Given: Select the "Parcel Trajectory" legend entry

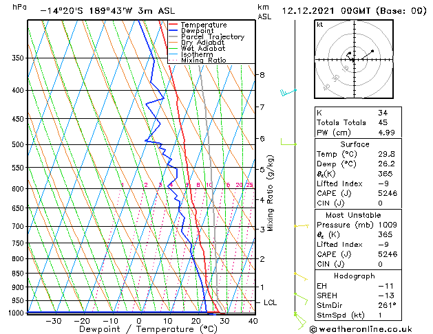Looking at the screenshot, I should point(207,36).
